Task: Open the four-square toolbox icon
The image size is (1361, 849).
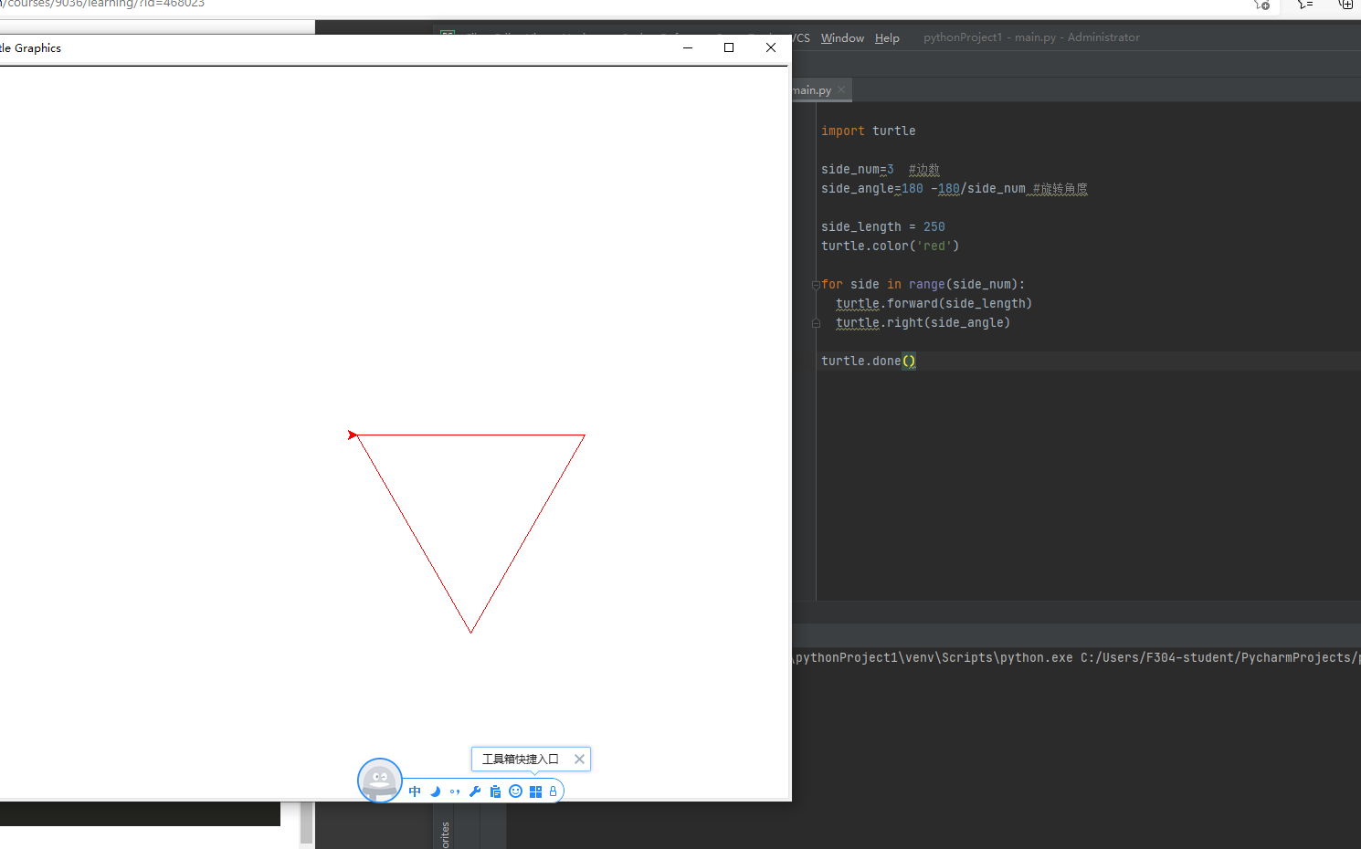Action: [535, 791]
